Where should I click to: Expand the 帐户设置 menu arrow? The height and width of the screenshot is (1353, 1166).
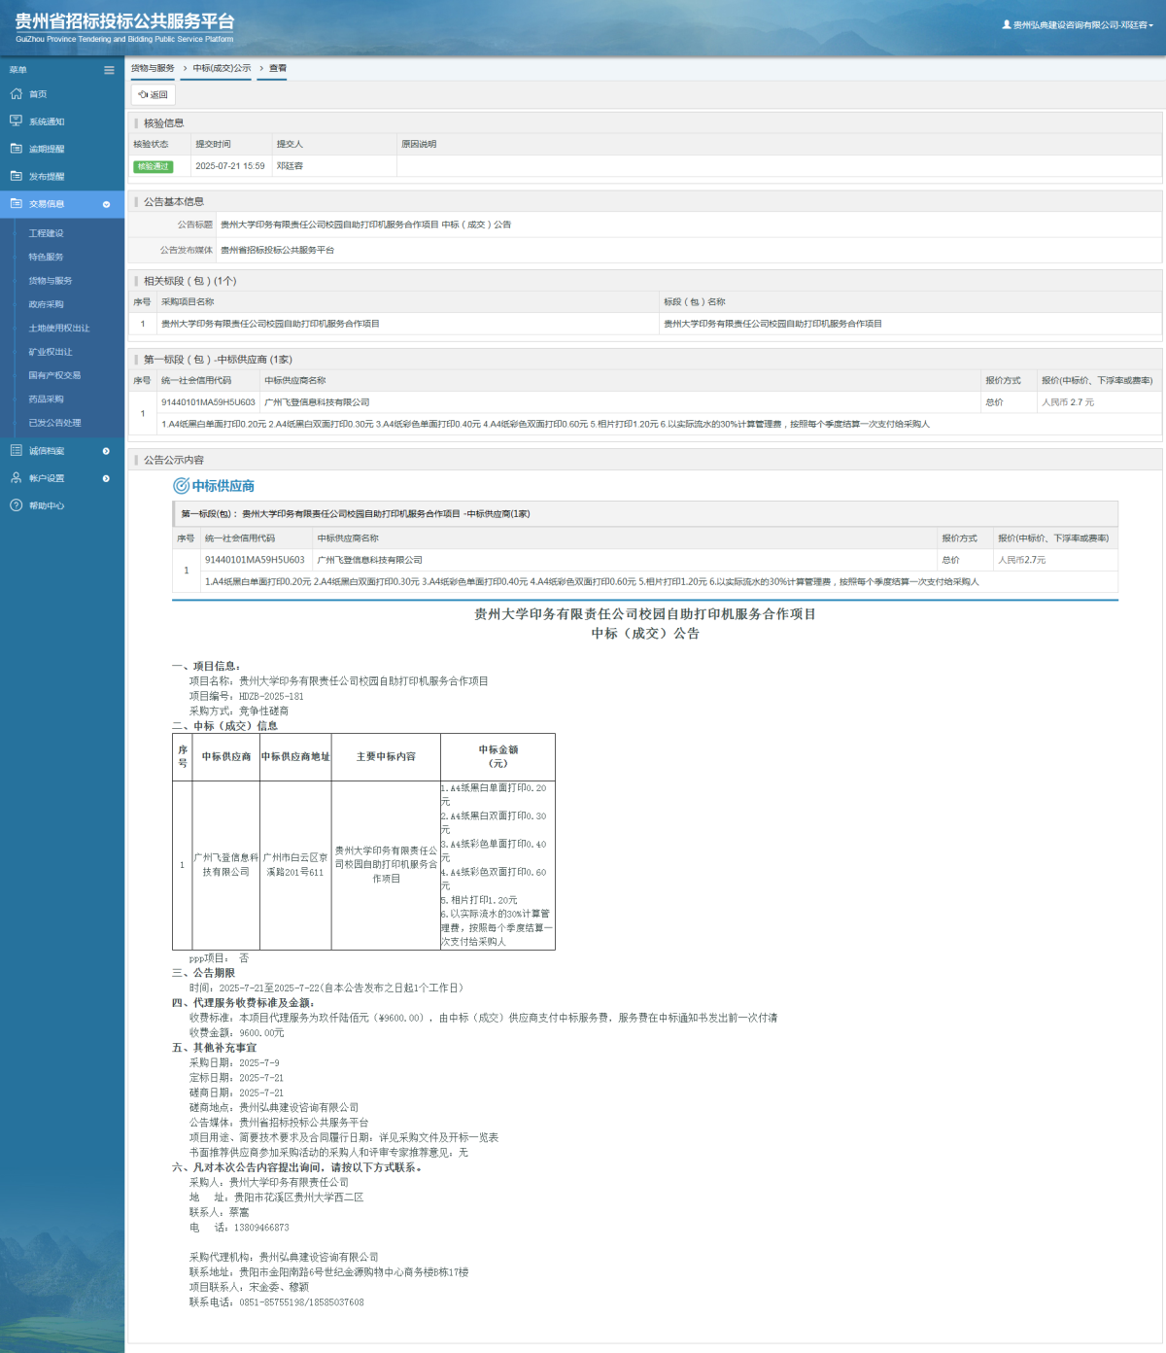106,478
